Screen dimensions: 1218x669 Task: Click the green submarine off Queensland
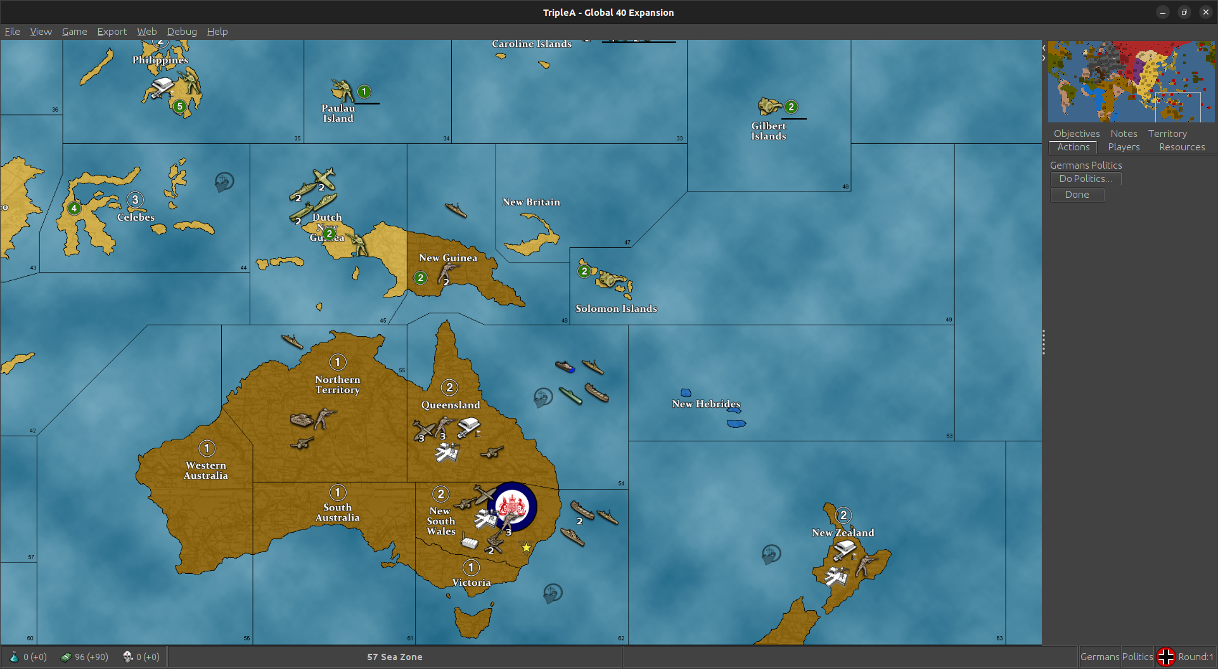coord(570,396)
